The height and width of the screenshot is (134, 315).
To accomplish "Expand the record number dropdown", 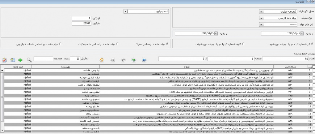I will (126, 12).
